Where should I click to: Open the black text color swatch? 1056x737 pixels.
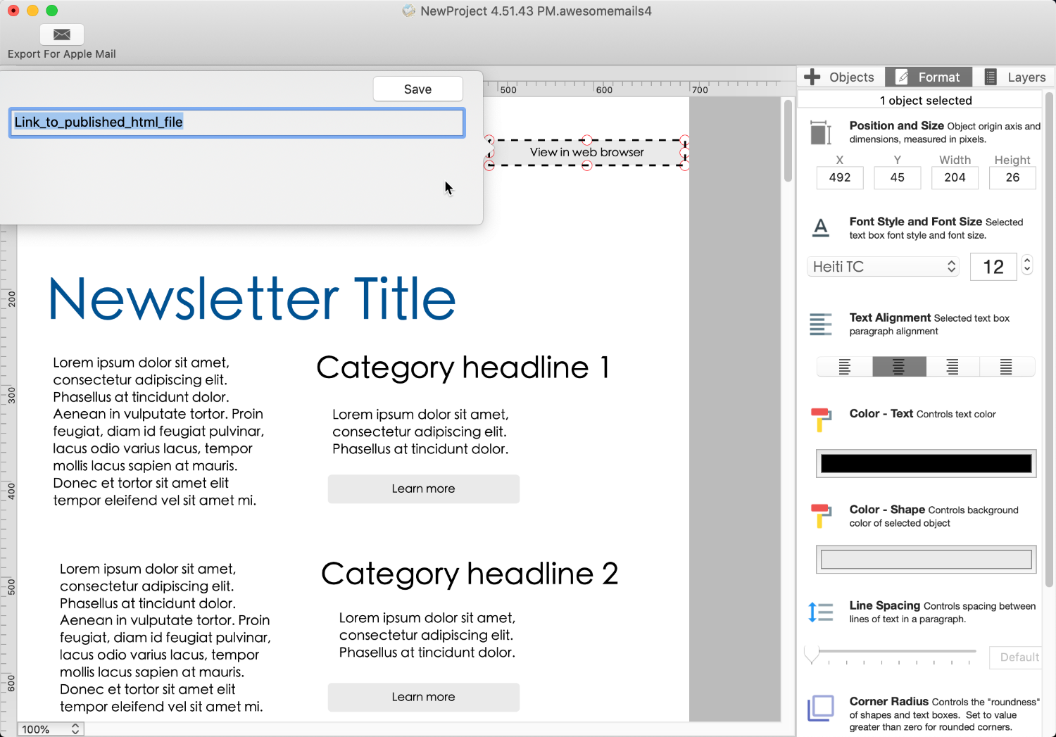[926, 463]
